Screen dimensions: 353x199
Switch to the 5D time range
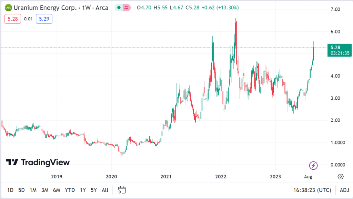(x=21, y=190)
